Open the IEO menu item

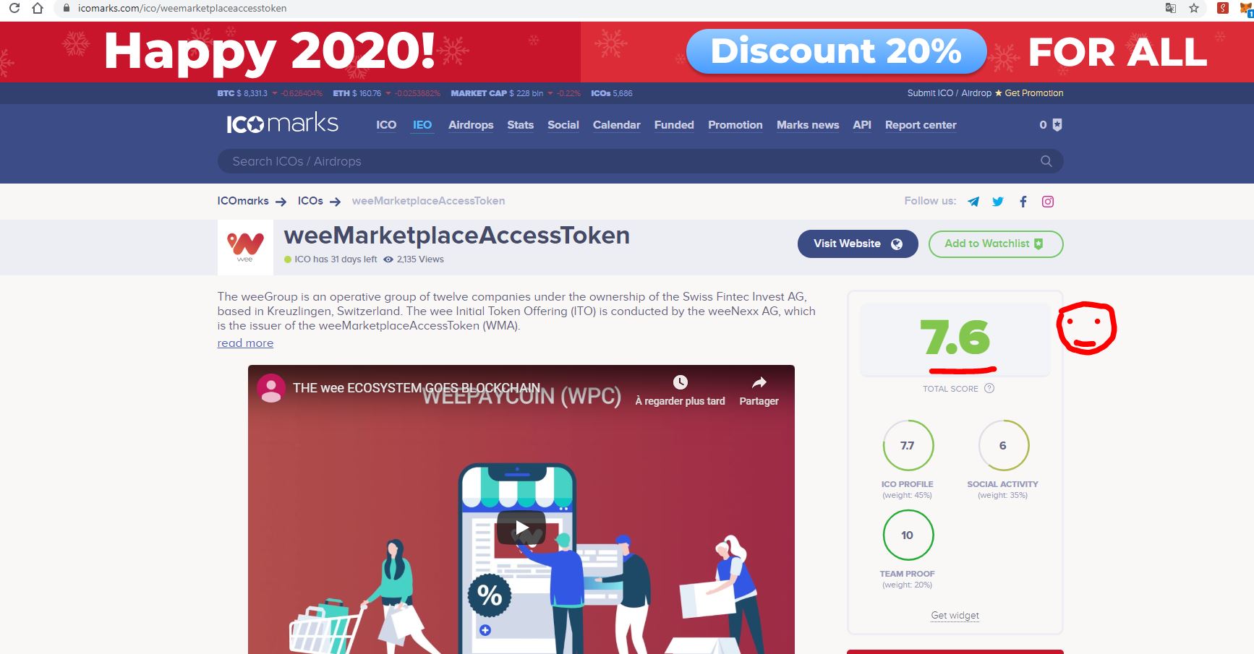click(x=422, y=125)
